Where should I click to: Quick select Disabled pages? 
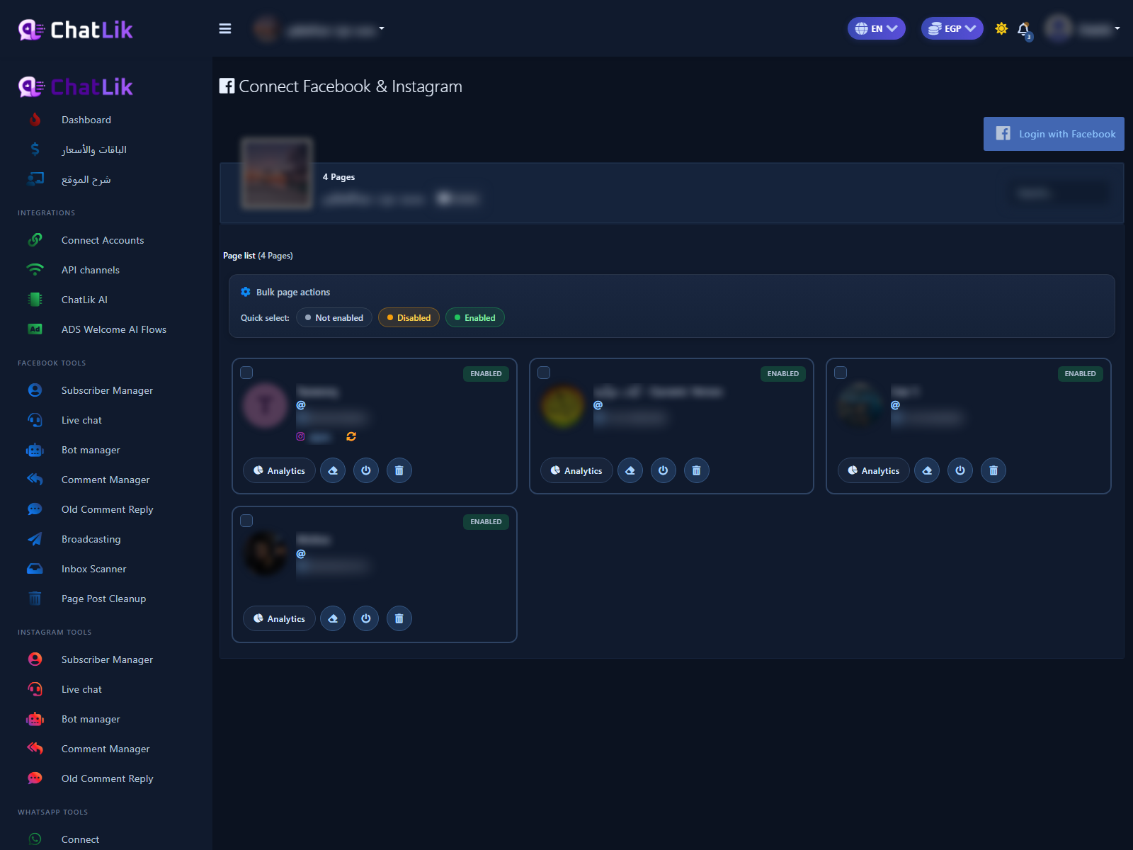click(409, 318)
